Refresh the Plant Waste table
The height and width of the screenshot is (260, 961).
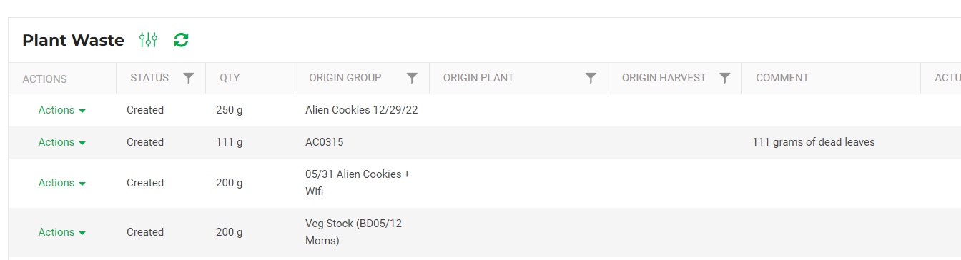click(182, 40)
